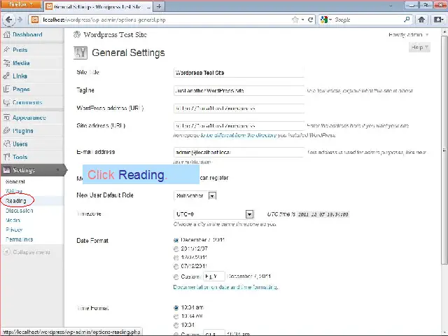
Task: Click the Comments bubble icon
Action: (7, 102)
